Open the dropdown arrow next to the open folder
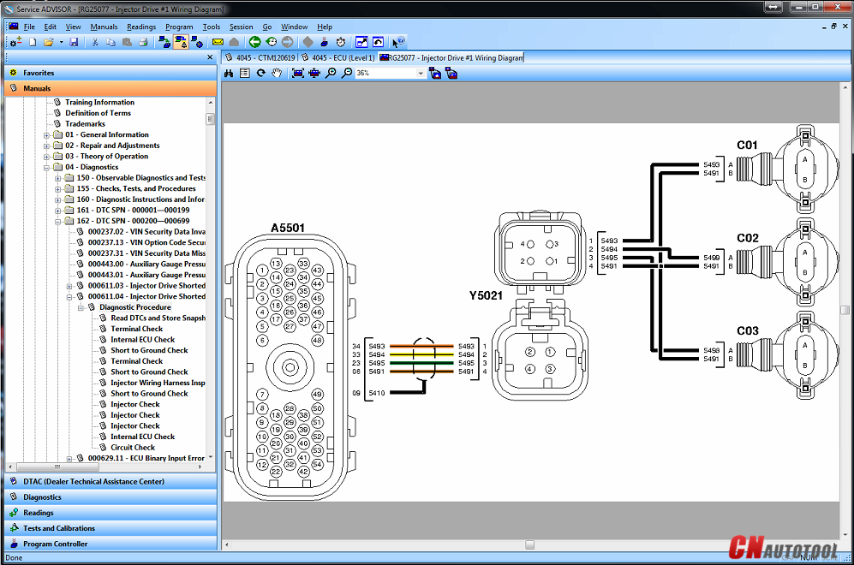Viewport: 854px width, 565px height. tap(61, 42)
